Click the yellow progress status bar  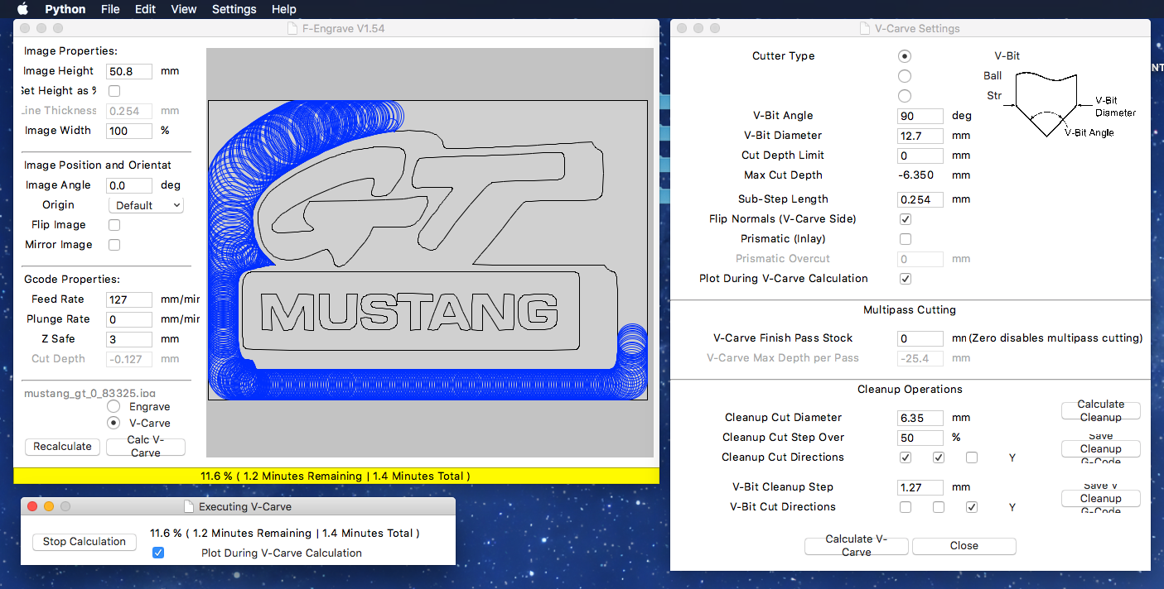[336, 476]
